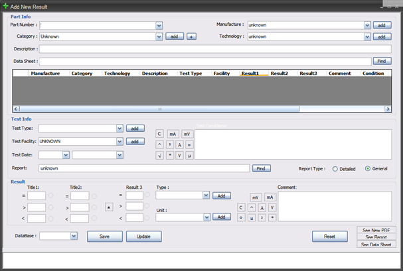
Task: Insert the square root symbol in Test Info
Action: click(159, 155)
